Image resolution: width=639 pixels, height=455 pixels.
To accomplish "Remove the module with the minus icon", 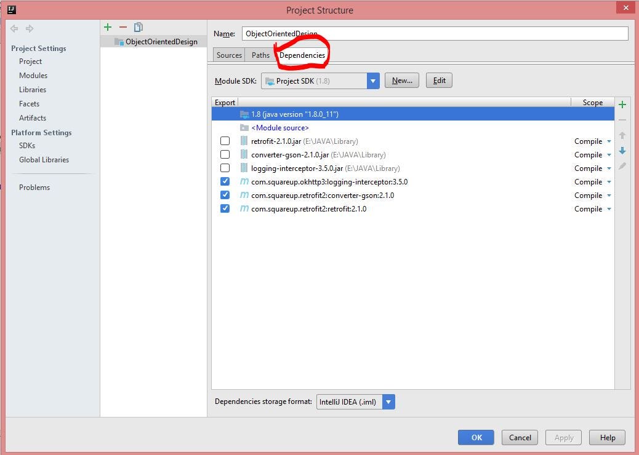I will tap(123, 27).
